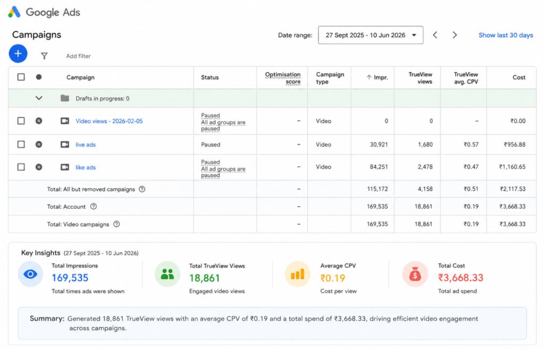The width and height of the screenshot is (545, 349).
Task: Click the Add filter input field
Action: point(79,56)
